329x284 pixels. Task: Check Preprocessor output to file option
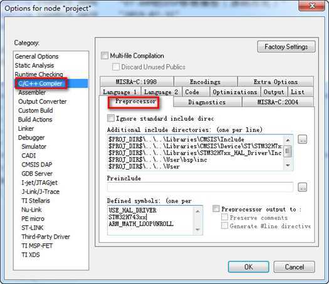coord(216,208)
